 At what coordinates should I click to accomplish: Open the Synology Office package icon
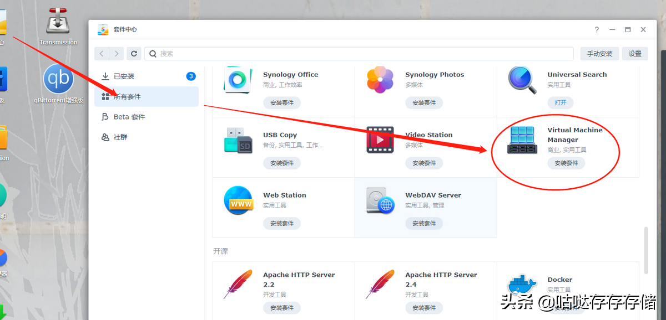coord(238,80)
